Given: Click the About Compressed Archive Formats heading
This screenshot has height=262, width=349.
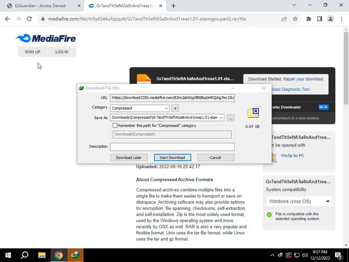Looking at the screenshot, I should click(x=174, y=179).
